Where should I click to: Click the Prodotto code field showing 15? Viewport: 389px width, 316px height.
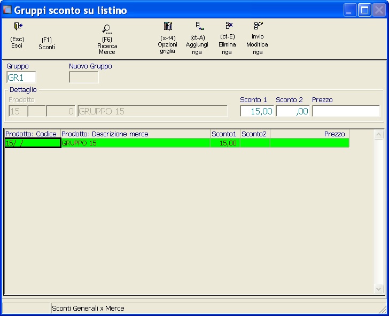18,111
